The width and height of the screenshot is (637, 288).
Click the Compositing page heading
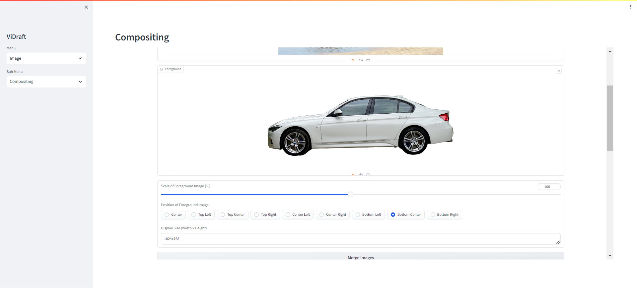pyautogui.click(x=142, y=37)
